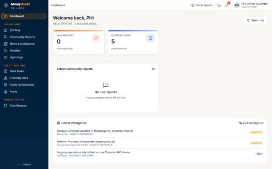Open News & Intelligence link in intelligence panel
Image resolution: width=272 pixels, height=169 pixels.
251,123
